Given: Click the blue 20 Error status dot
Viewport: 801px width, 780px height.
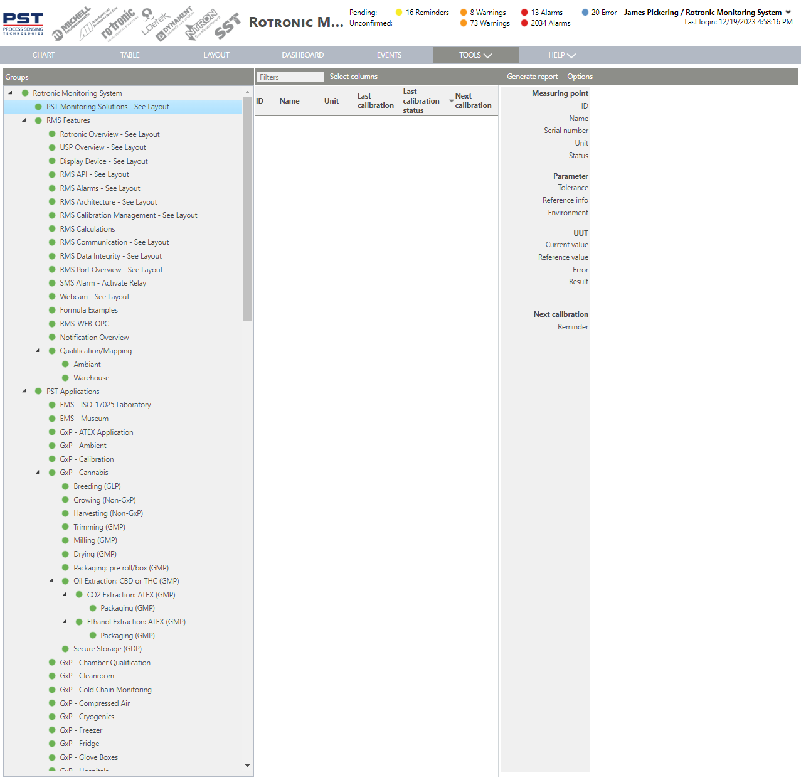Looking at the screenshot, I should pyautogui.click(x=585, y=13).
